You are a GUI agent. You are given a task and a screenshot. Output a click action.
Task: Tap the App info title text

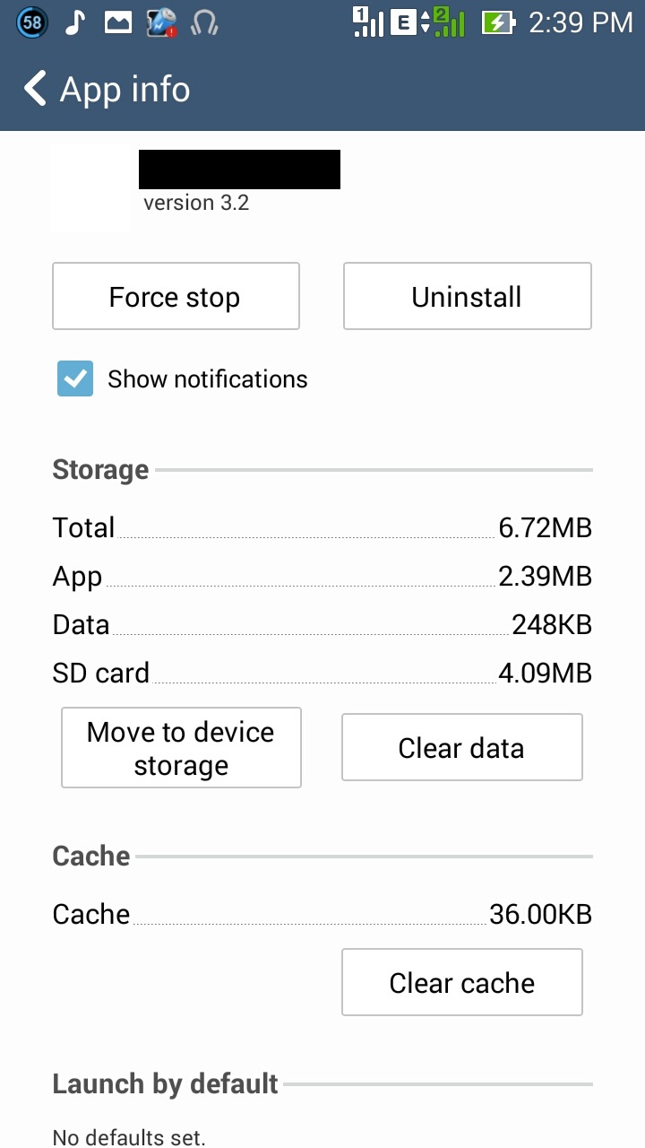[x=125, y=90]
